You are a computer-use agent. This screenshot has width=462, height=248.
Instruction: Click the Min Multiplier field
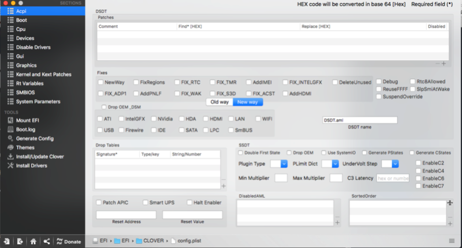click(281, 178)
